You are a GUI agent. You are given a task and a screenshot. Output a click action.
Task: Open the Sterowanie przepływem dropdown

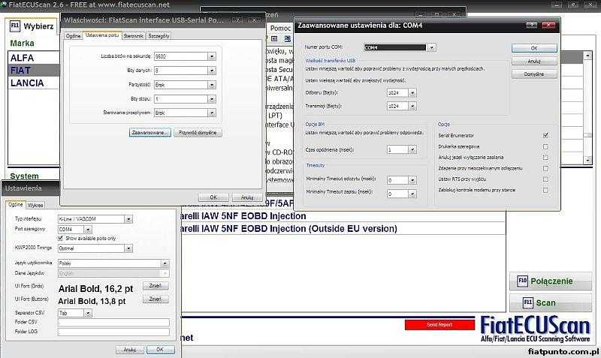212,113
